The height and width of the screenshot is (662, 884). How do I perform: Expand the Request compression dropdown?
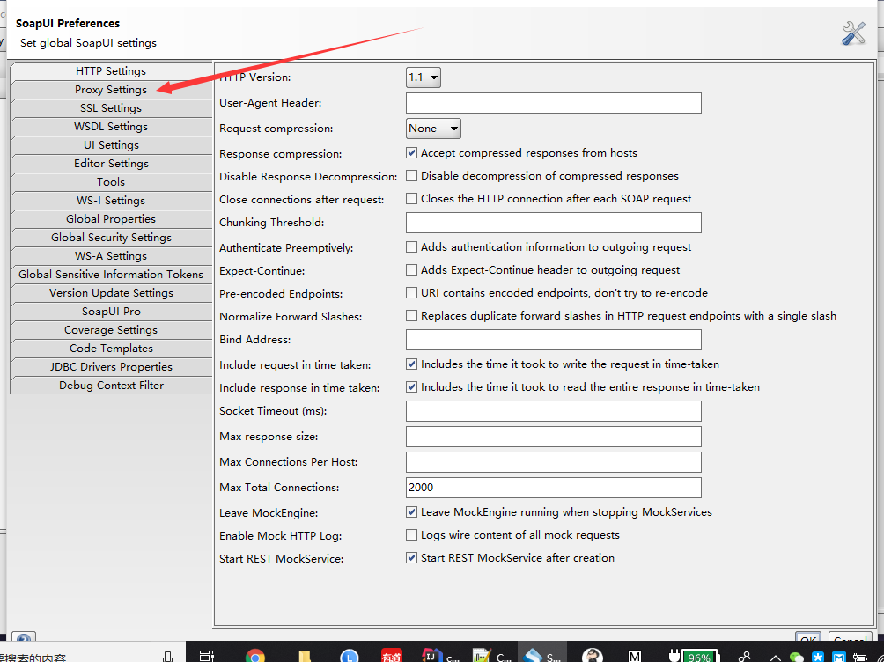pyautogui.click(x=433, y=129)
